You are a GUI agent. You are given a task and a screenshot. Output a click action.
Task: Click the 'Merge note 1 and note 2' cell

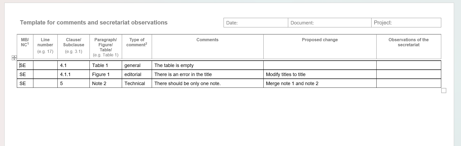pyautogui.click(x=320, y=84)
